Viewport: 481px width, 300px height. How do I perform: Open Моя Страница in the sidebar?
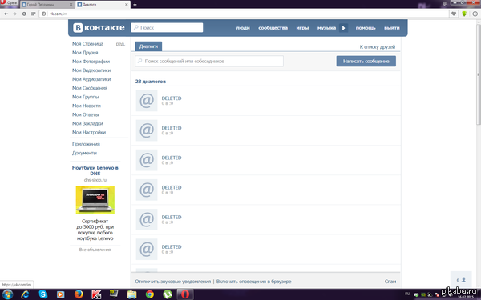[87, 44]
